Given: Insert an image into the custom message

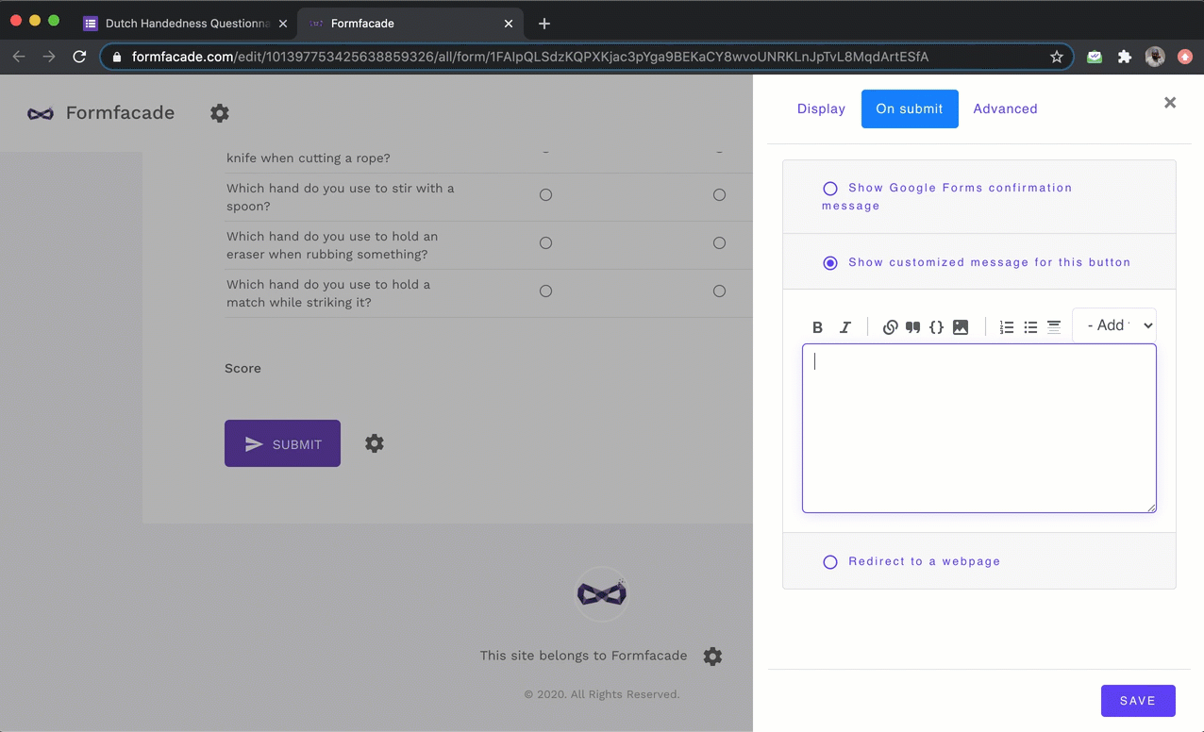Looking at the screenshot, I should coord(960,326).
